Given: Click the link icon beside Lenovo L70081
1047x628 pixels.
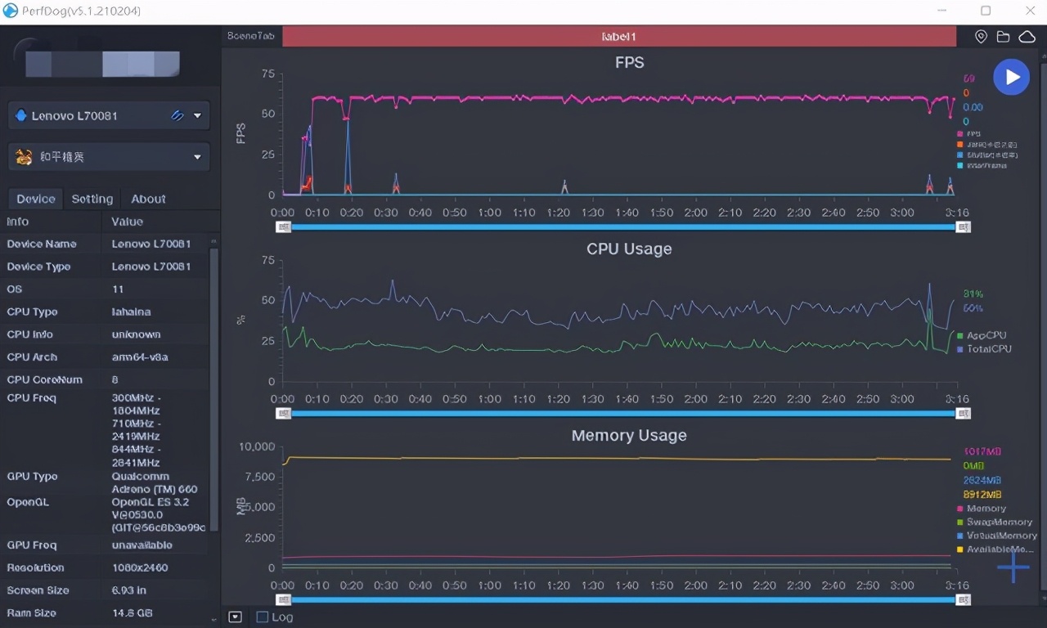Looking at the screenshot, I should tap(177, 115).
